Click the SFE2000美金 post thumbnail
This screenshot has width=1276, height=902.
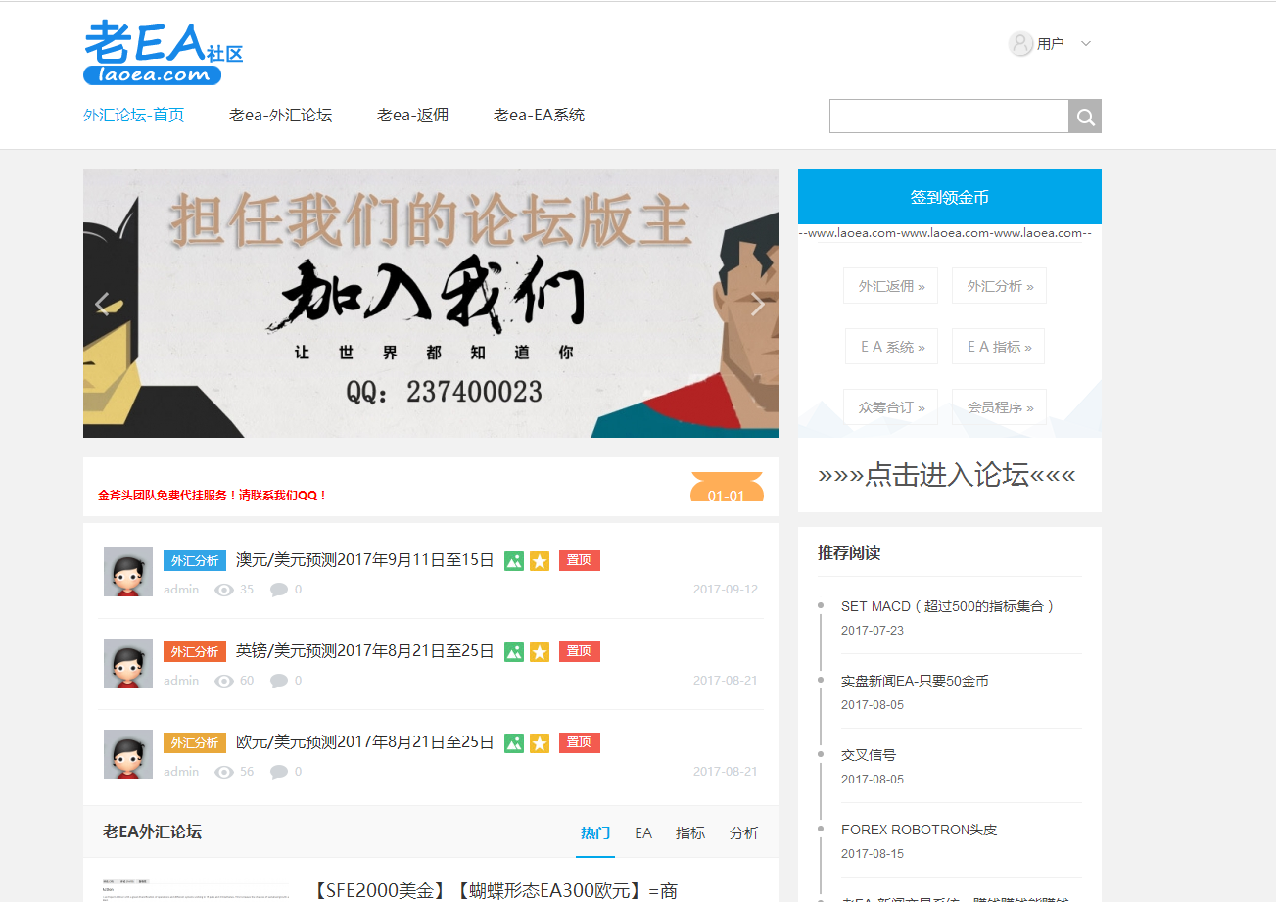coord(196,890)
